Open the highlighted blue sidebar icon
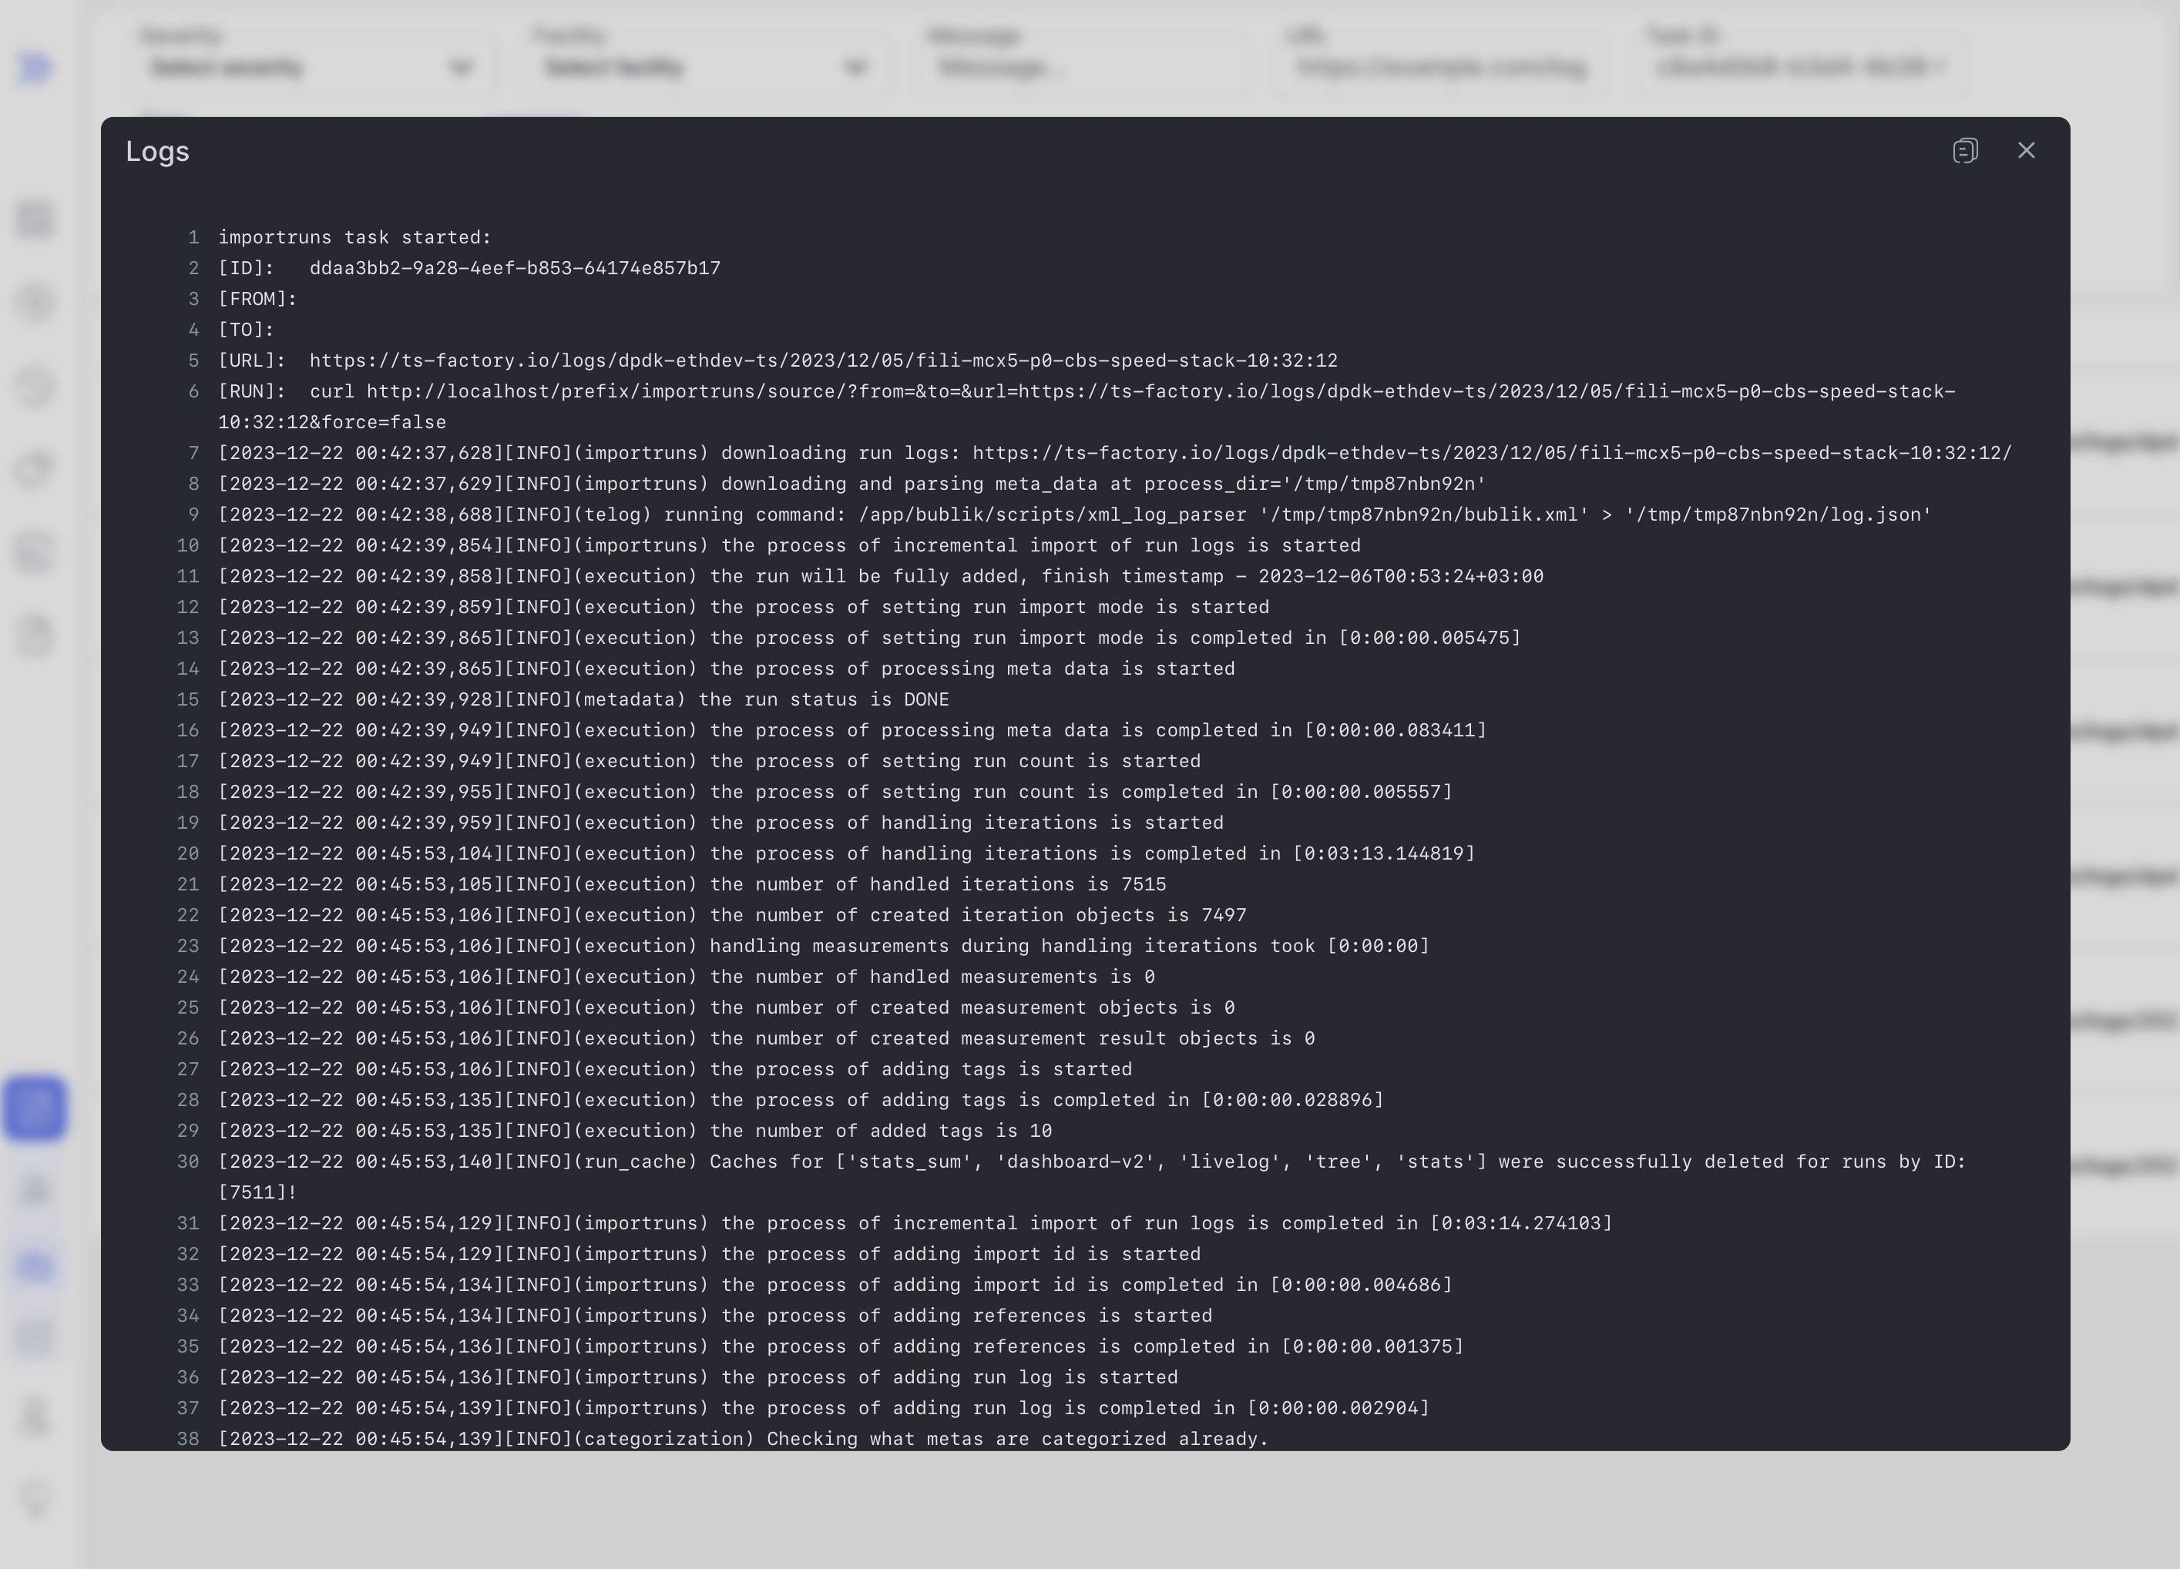This screenshot has width=2180, height=1569. [35, 1108]
